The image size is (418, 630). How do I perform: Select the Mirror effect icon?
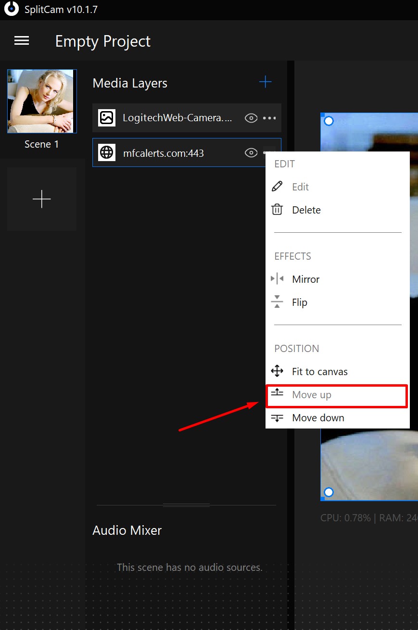(277, 279)
